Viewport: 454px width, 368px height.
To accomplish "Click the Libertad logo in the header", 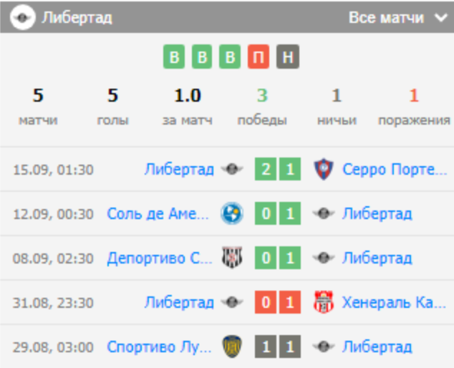I will coord(23,17).
